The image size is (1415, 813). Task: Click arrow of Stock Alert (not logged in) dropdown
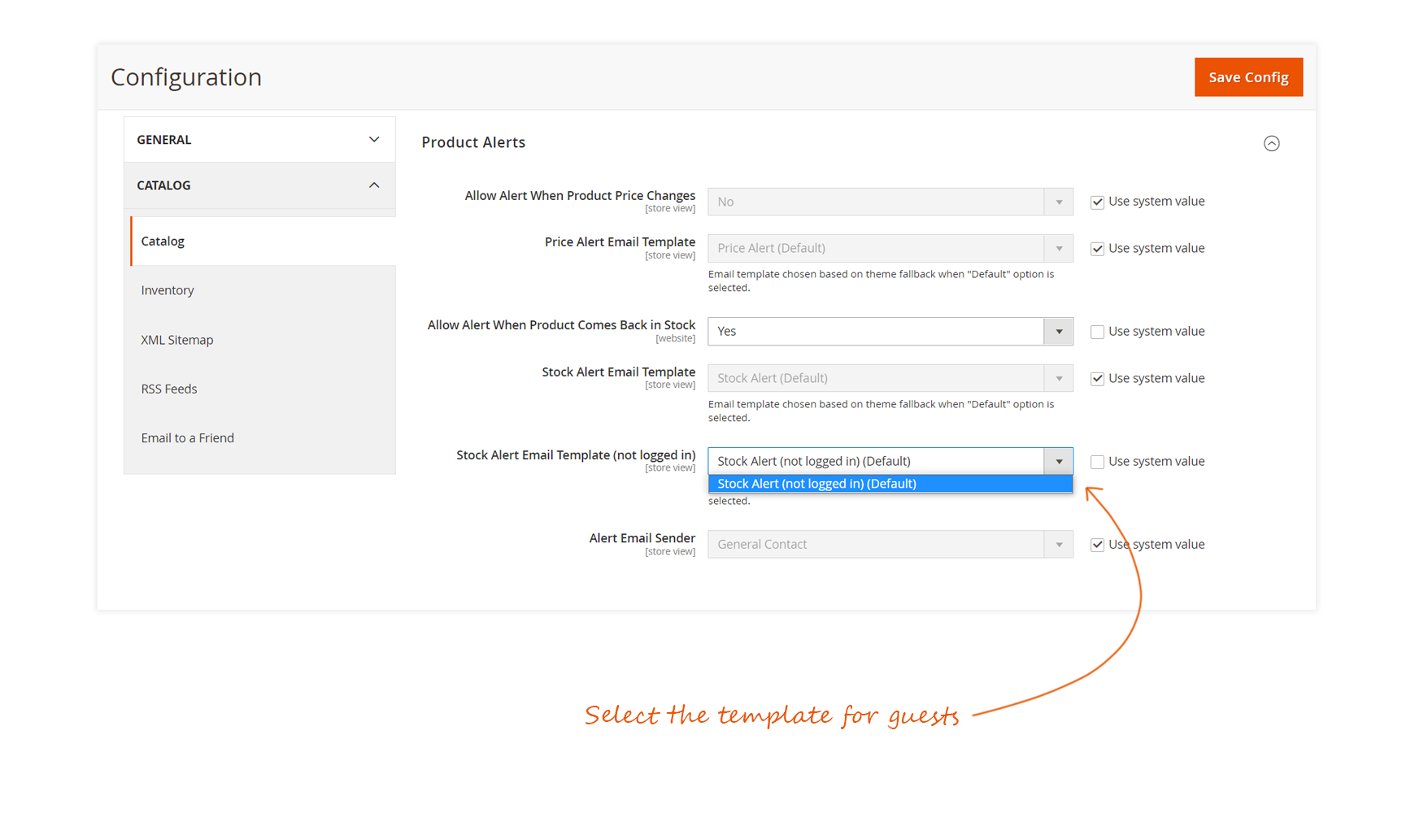coord(1059,462)
